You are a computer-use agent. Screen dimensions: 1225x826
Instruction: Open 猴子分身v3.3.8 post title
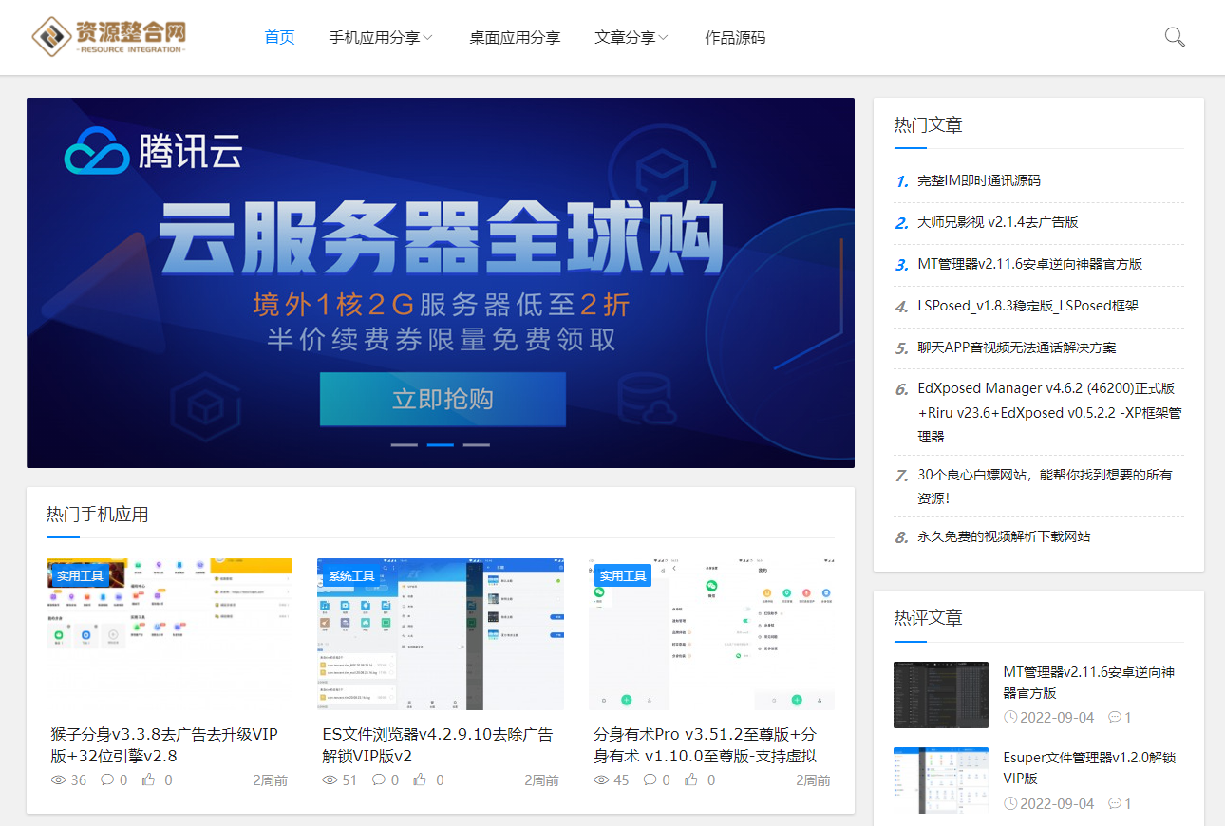tap(164, 745)
